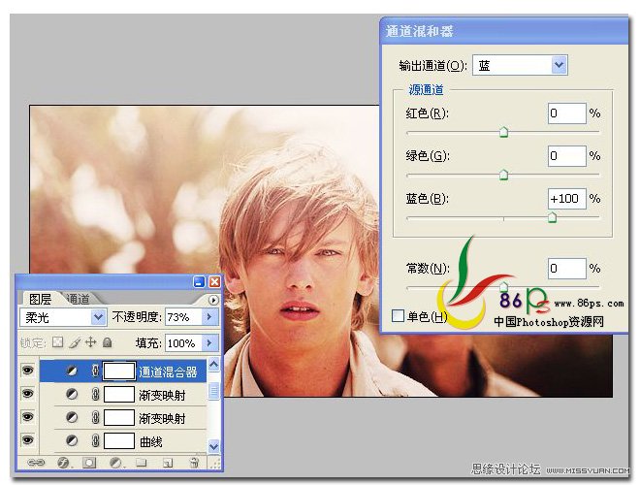The image size is (640, 485).
Task: Click the 常数(N) constant slider thumb
Action: 503,286
